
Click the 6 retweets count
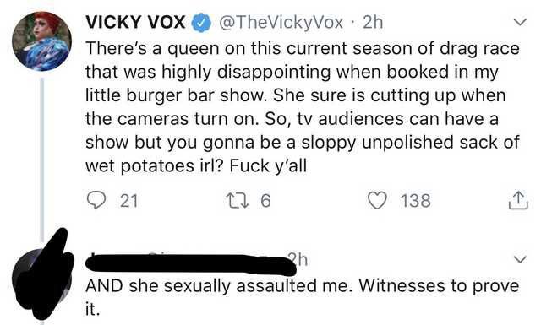265,201
